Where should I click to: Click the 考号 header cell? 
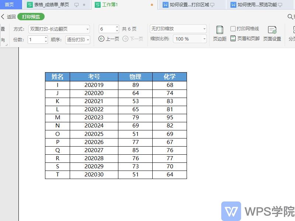pyautogui.click(x=94, y=77)
